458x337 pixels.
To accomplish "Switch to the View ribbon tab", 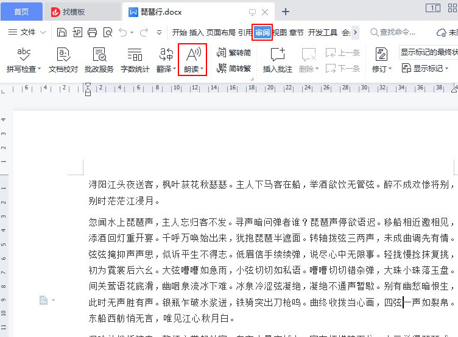I will (280, 32).
